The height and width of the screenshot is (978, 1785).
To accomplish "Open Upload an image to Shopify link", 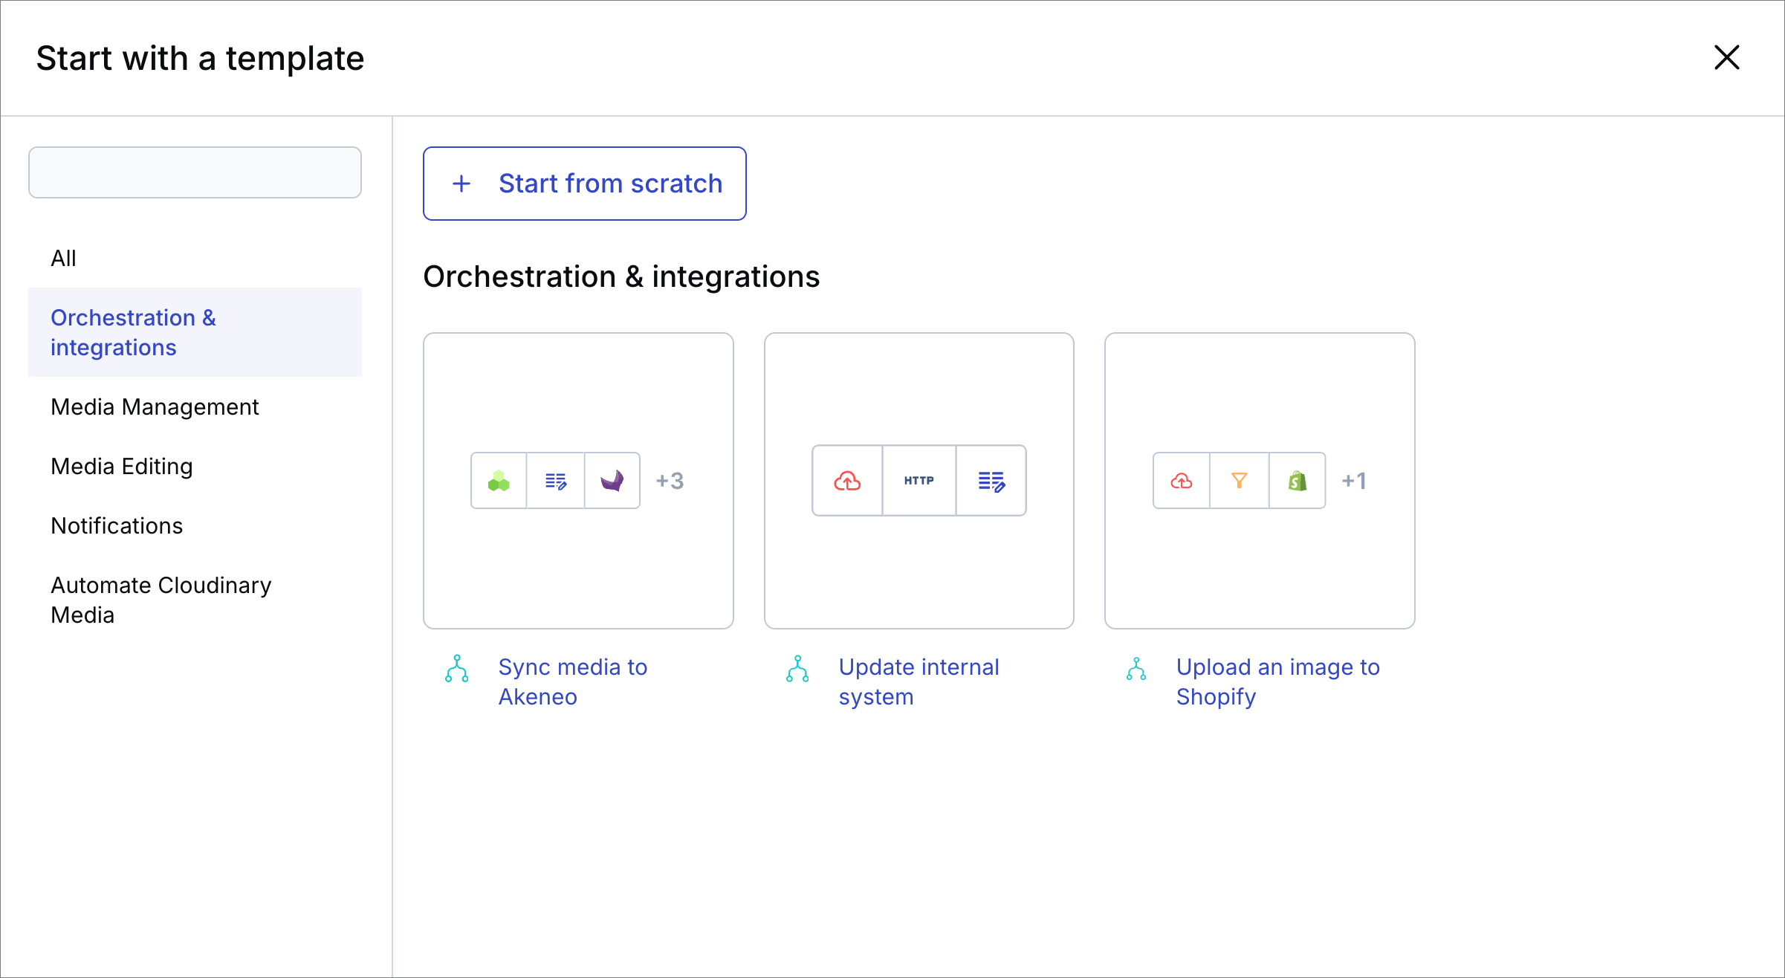I will pos(1277,681).
